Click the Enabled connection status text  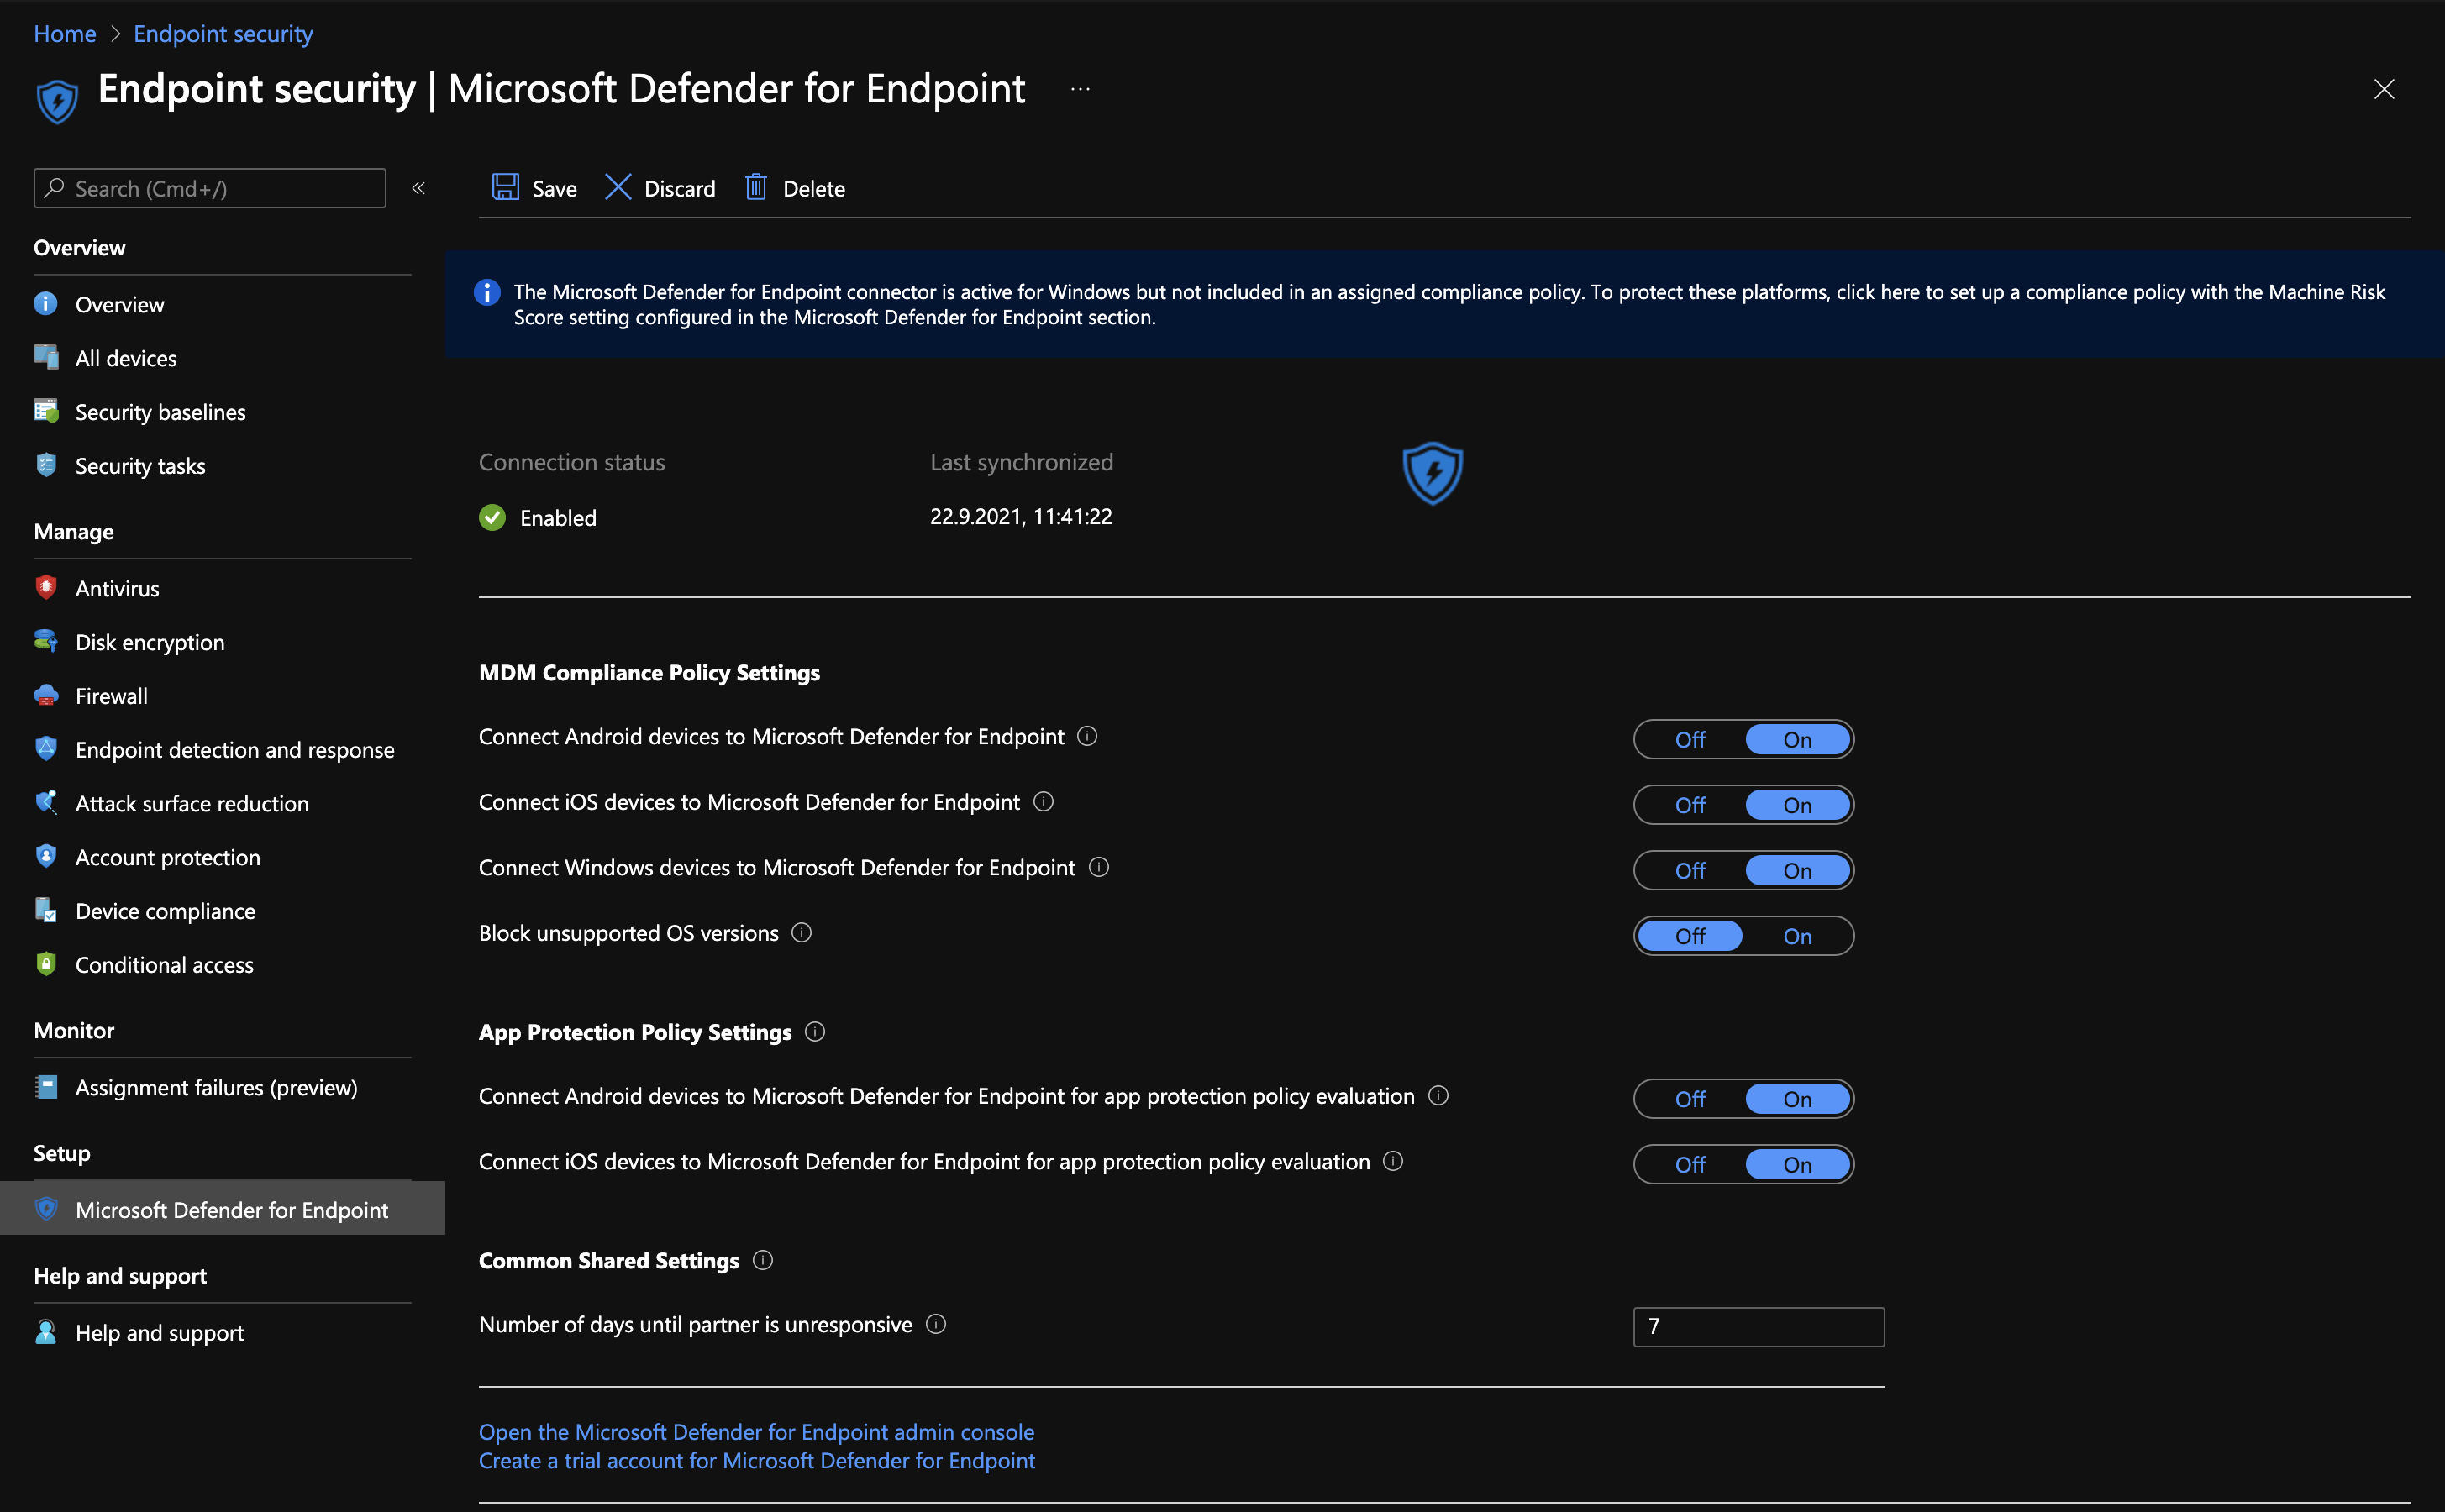558,518
